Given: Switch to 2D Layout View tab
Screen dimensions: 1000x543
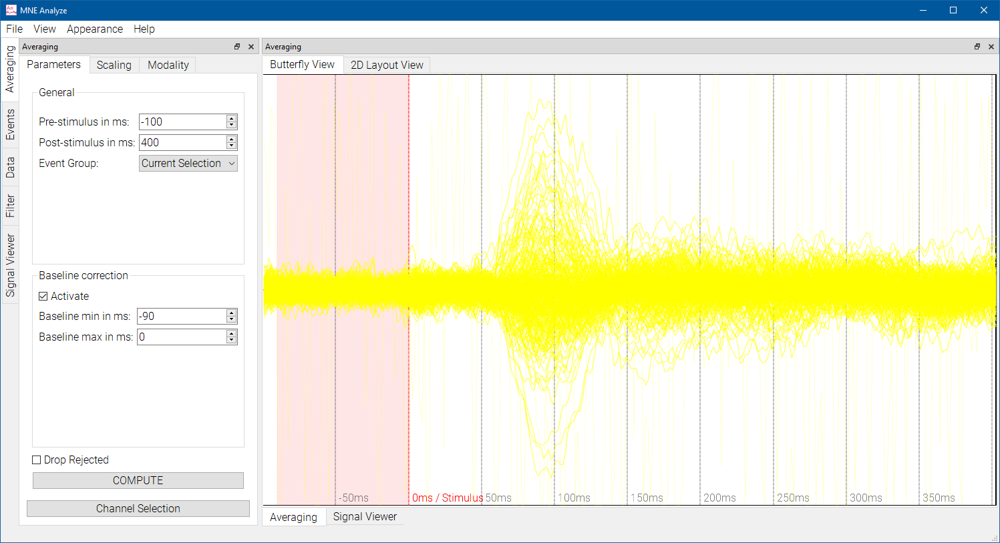Looking at the screenshot, I should pos(387,65).
